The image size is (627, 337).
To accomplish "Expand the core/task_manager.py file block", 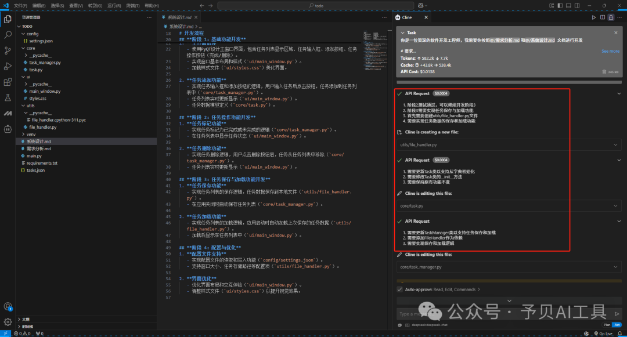I will pyautogui.click(x=509, y=267).
